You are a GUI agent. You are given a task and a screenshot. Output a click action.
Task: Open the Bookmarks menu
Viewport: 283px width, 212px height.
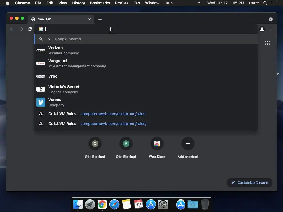100,3
